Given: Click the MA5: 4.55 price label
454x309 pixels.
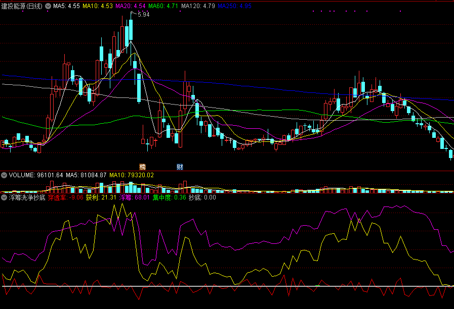Looking at the screenshot, I should [66, 6].
